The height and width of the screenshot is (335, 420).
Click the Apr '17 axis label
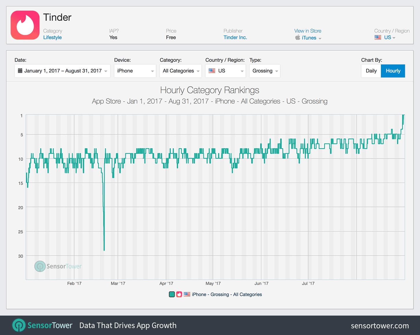click(166, 283)
